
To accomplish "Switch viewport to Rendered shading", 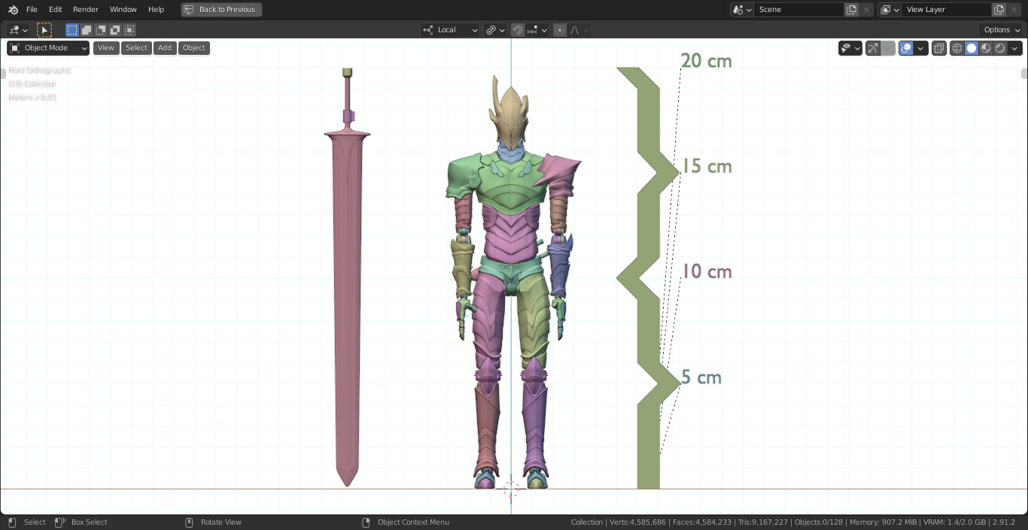I will click(x=1000, y=47).
